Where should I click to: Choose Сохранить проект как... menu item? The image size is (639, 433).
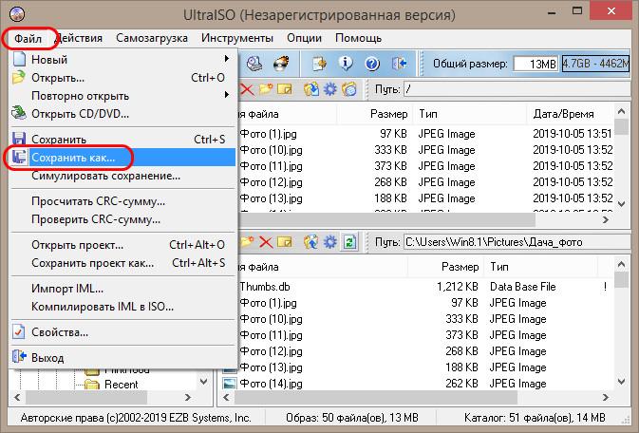click(122, 263)
